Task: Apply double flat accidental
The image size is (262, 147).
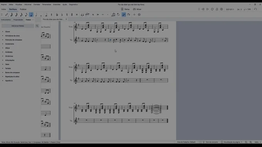Action: [x=57, y=15]
